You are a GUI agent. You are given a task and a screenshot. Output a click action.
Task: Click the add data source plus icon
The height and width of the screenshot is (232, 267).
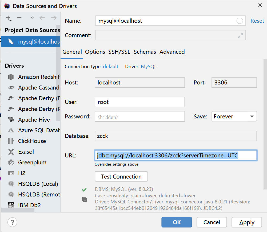click(8, 18)
